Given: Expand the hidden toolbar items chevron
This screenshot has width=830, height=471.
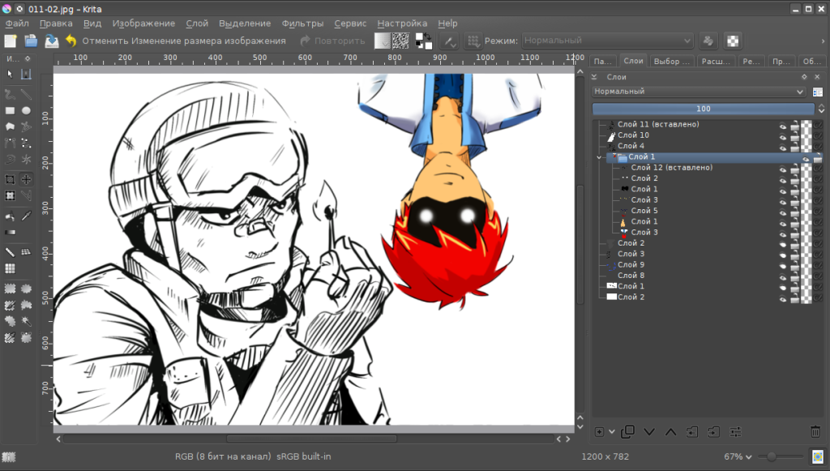Looking at the screenshot, I should [823, 41].
